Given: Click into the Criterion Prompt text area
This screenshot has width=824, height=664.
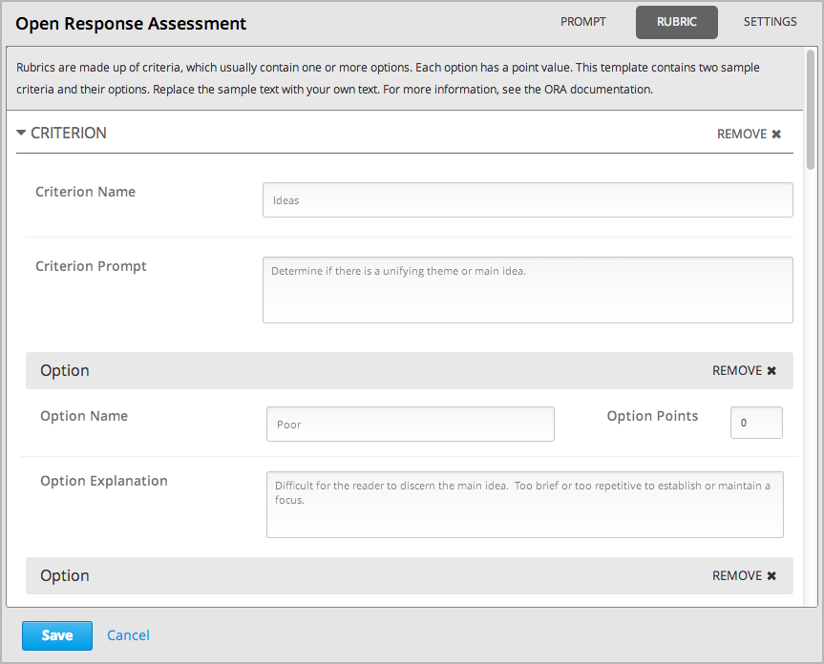Looking at the screenshot, I should pyautogui.click(x=528, y=290).
